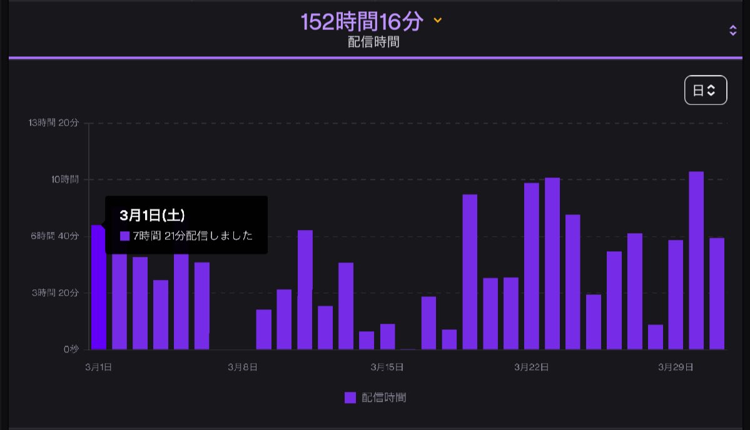
Task: Click the up/down panel sort arrows at far right
Action: [732, 31]
